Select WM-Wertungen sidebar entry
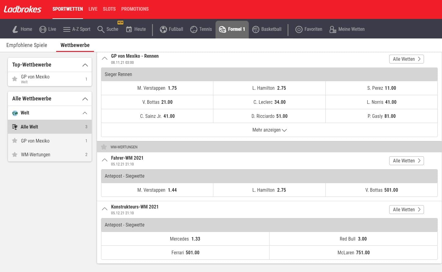The image size is (442, 272). tap(50, 154)
